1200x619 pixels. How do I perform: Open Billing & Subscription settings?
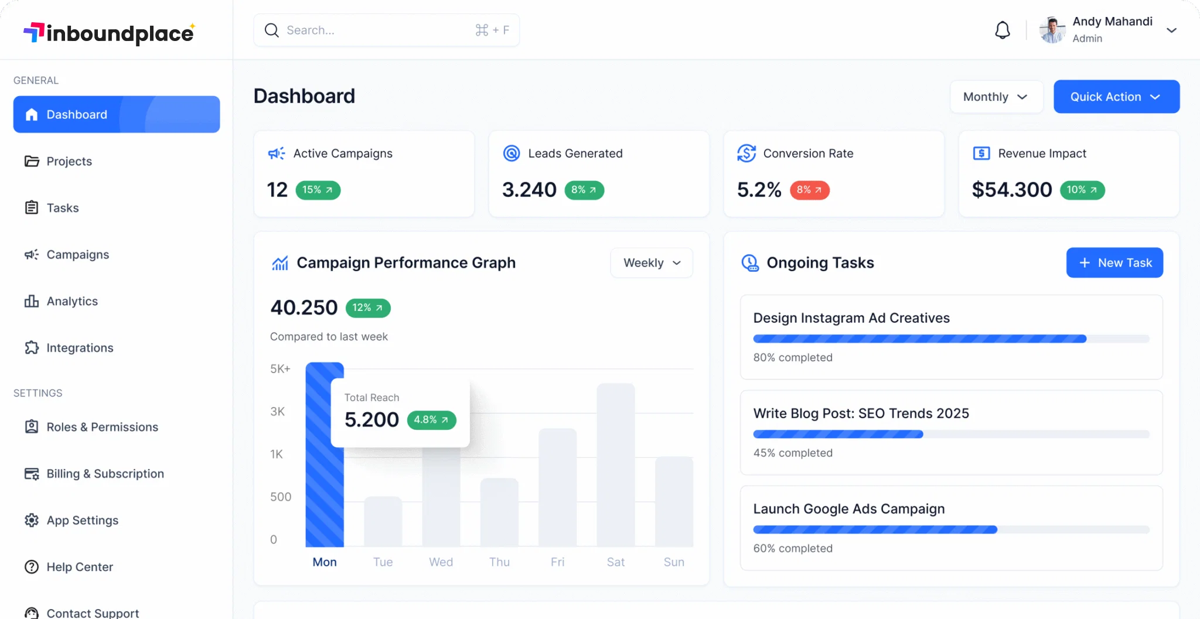pos(105,473)
